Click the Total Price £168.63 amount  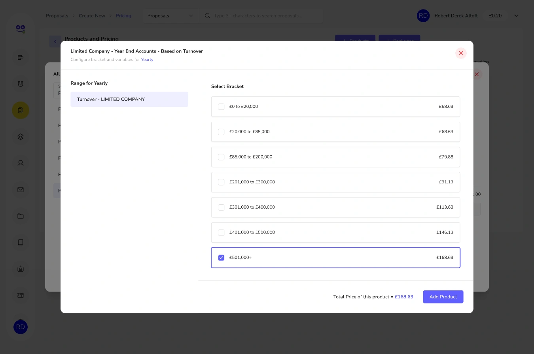[x=404, y=297]
